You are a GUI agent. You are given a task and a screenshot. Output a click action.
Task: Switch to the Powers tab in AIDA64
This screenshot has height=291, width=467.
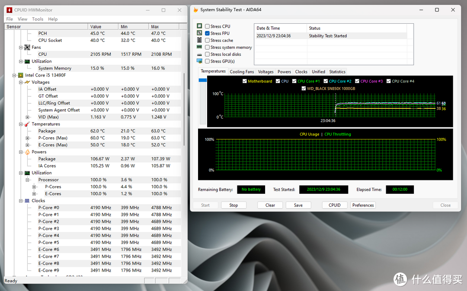284,72
